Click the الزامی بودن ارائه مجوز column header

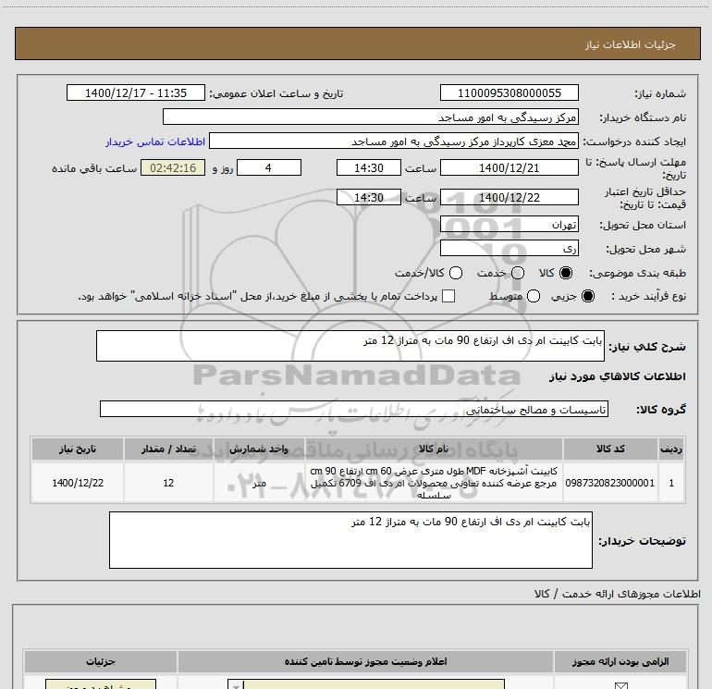click(620, 661)
